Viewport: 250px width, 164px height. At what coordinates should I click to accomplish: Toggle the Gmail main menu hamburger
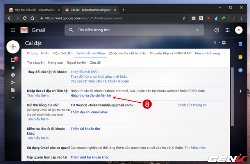coord(13,30)
